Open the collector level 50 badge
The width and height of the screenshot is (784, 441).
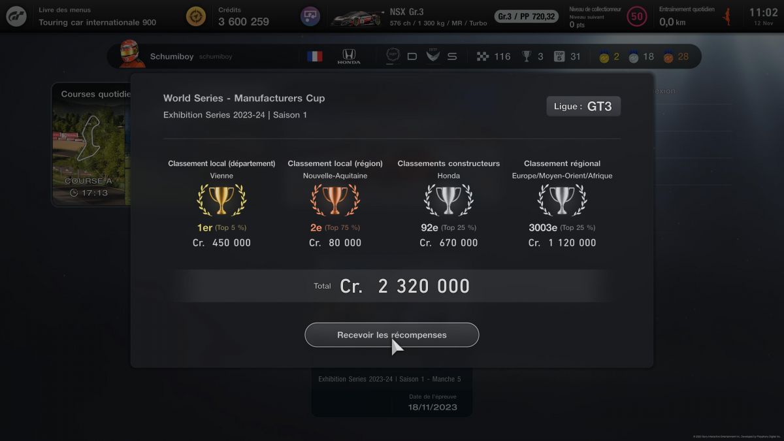637,16
